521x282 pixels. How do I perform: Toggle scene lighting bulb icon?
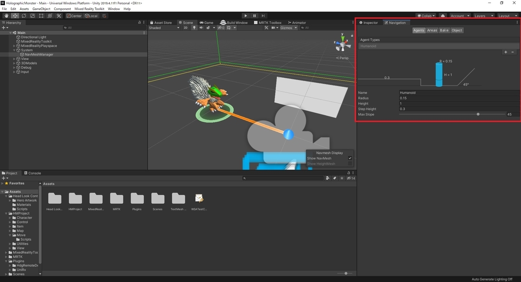coord(195,28)
